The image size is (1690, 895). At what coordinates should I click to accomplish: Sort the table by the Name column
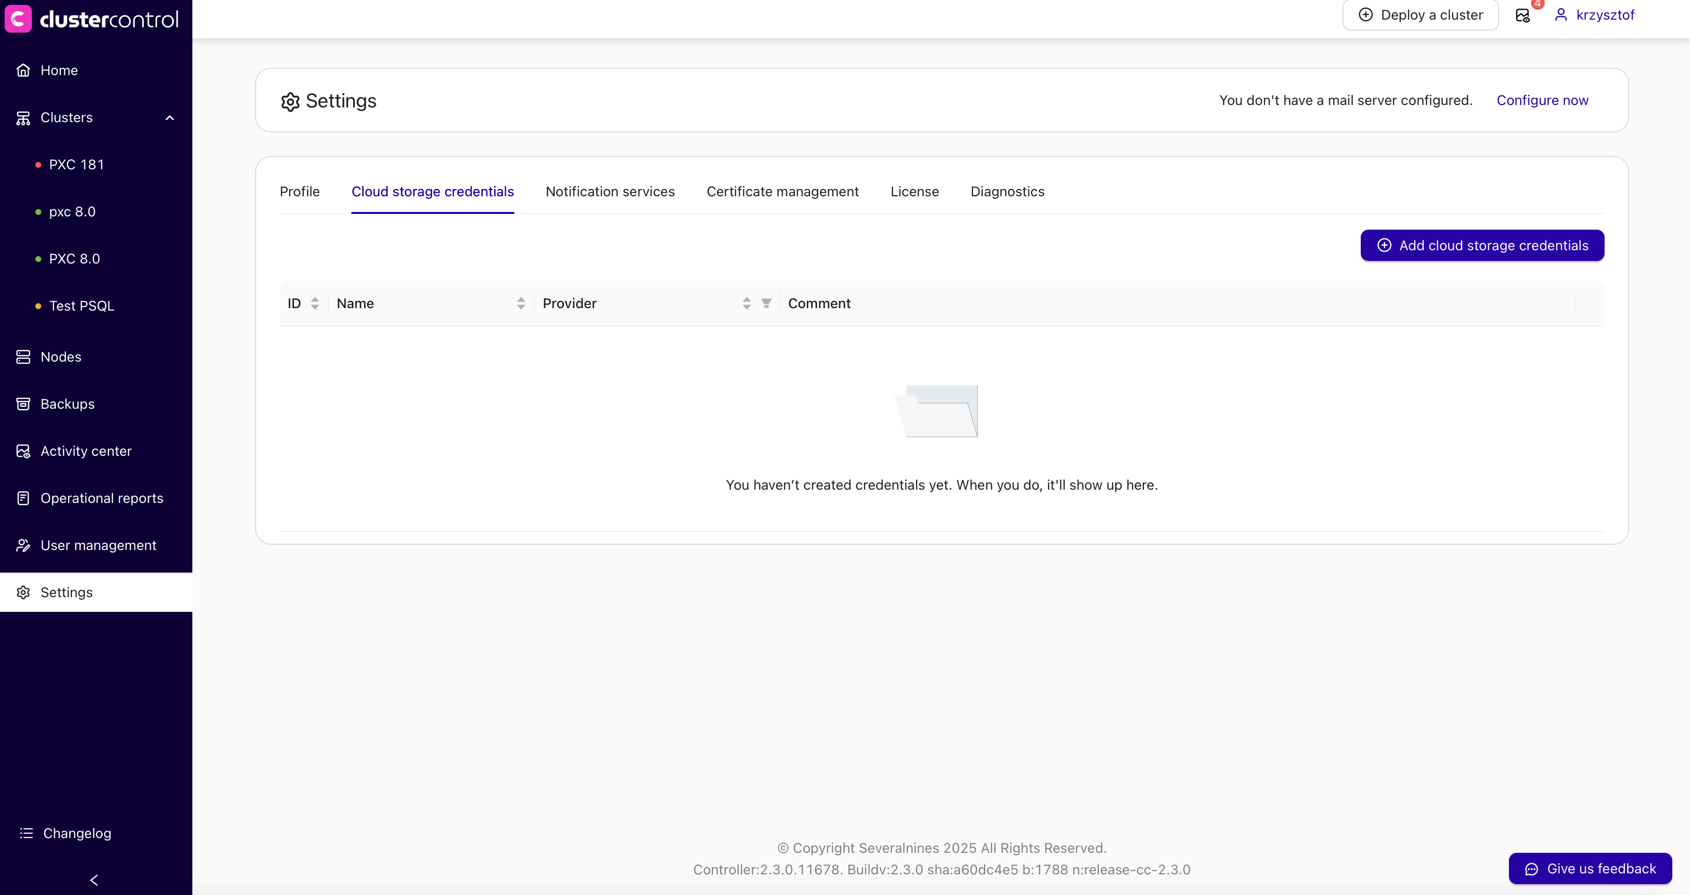coord(521,303)
